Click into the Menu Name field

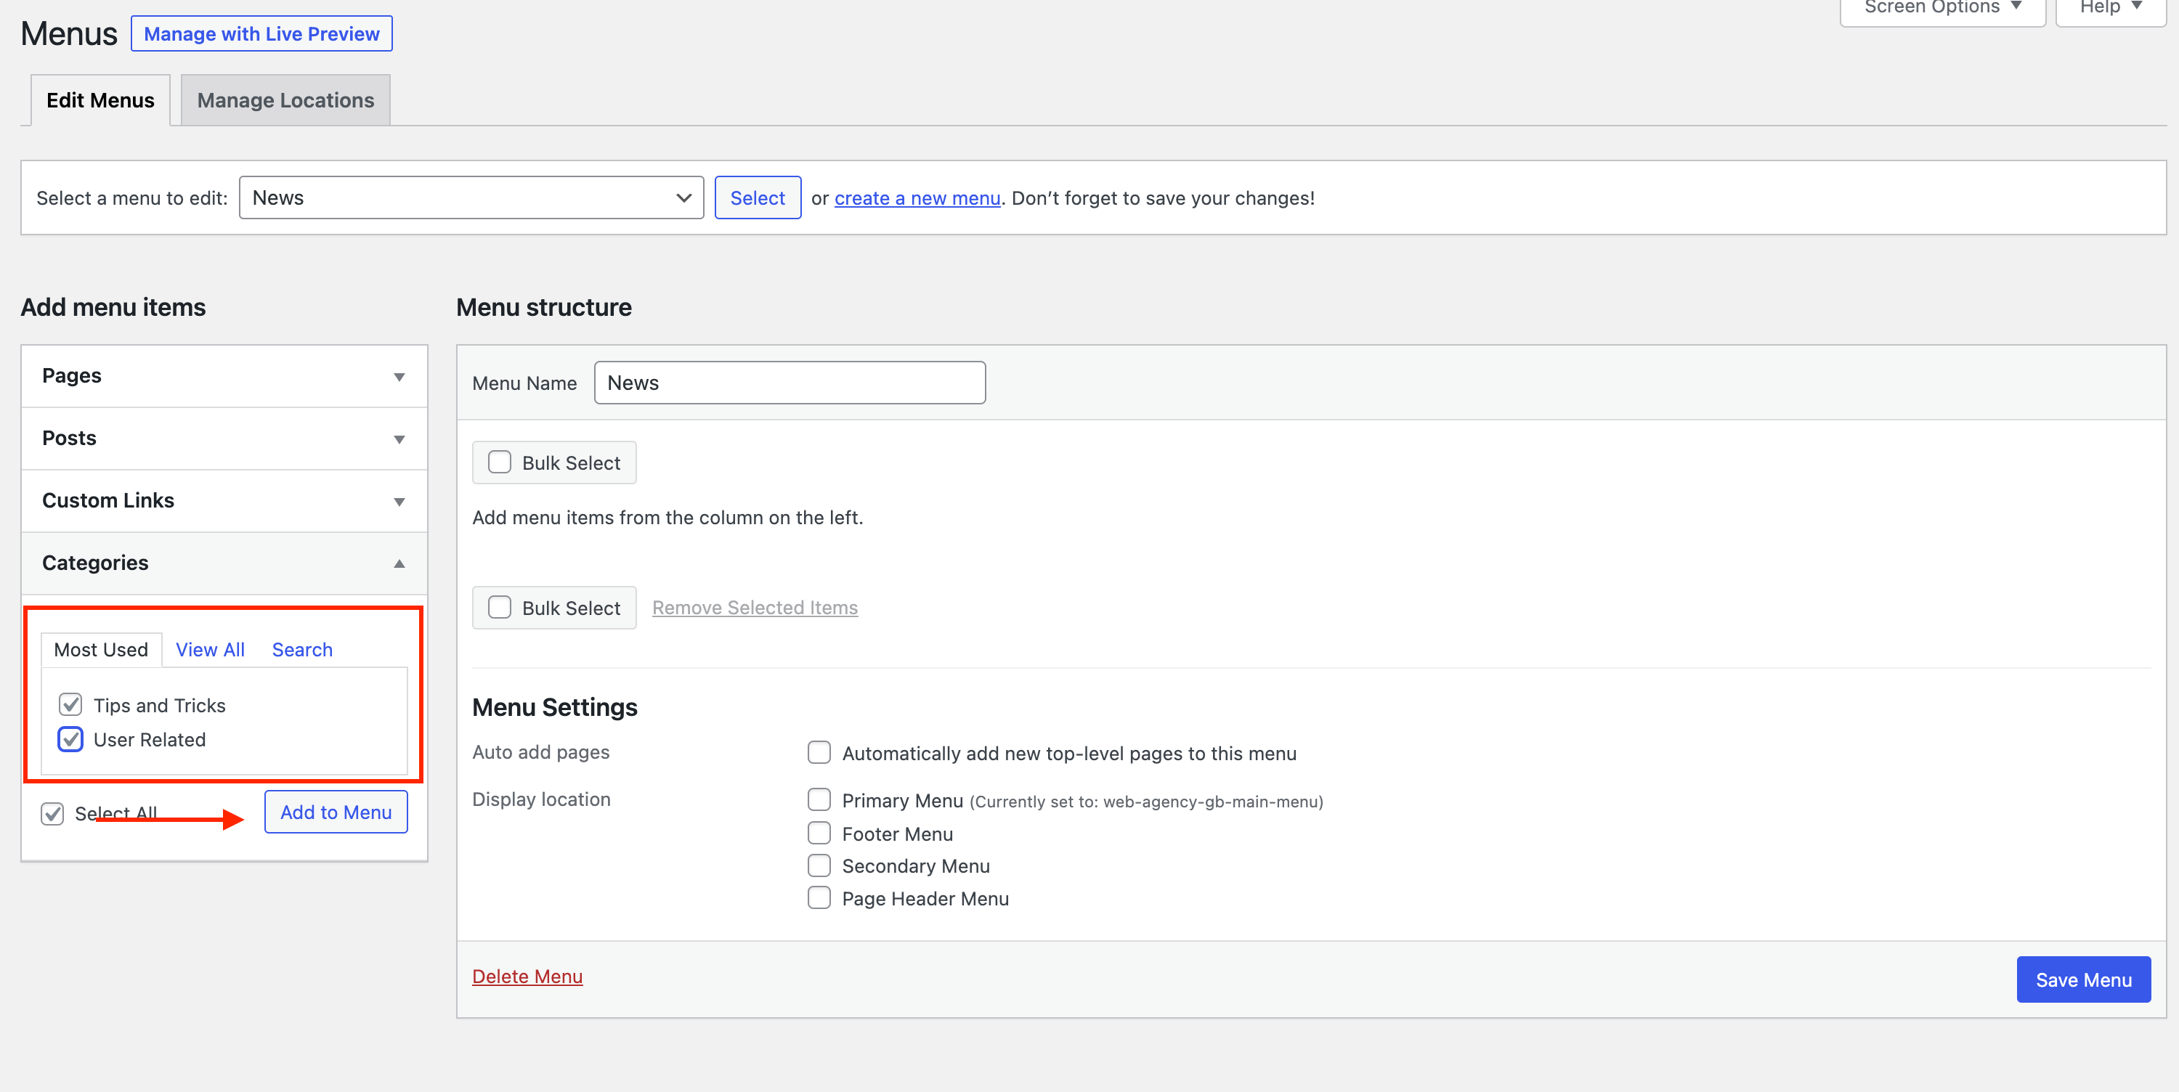coord(790,383)
